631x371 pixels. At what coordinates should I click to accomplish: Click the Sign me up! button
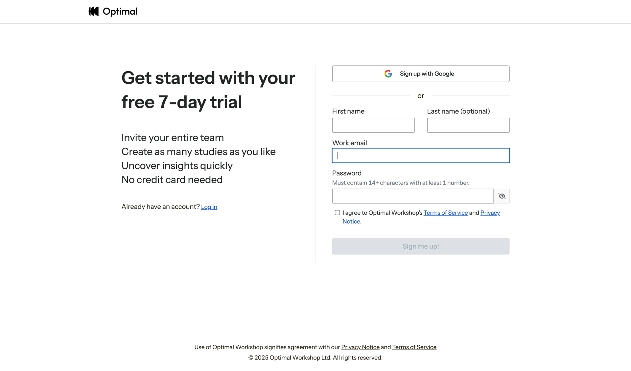(421, 246)
